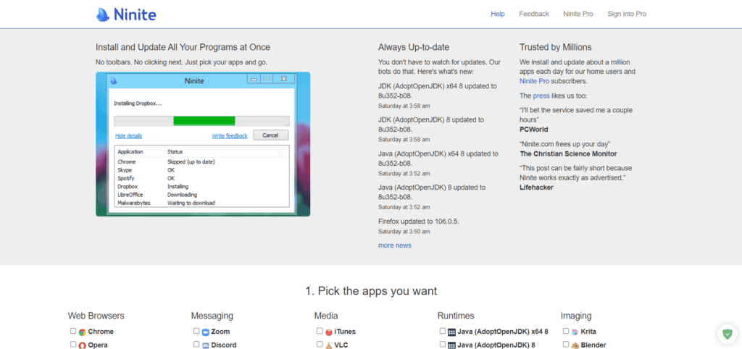Click the Opera browser icon
Image resolution: width=742 pixels, height=349 pixels.
pyautogui.click(x=82, y=345)
